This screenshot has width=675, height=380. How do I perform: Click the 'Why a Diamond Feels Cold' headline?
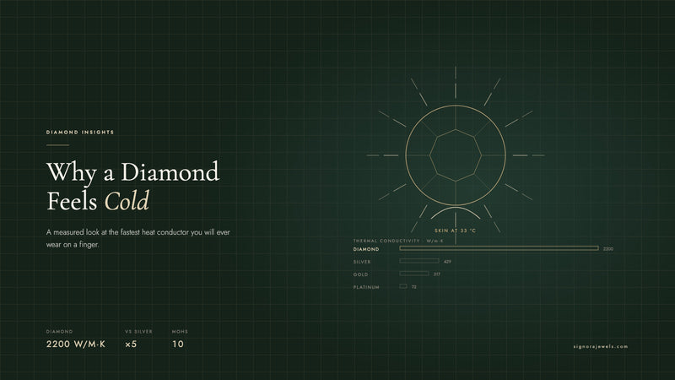[133, 186]
